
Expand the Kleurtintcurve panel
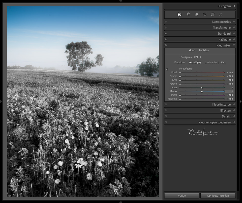click(234, 105)
